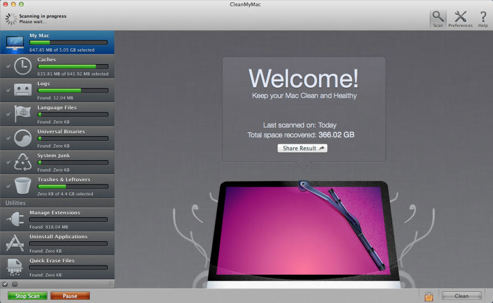This screenshot has width=493, height=303.
Task: Click "Zero KB of 4.4 GB selected"
Action: coord(65,194)
